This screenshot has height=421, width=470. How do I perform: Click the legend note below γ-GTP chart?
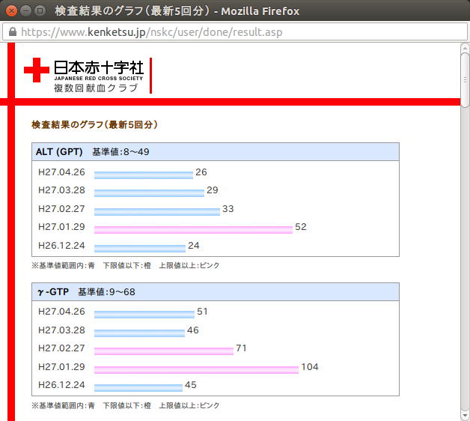click(x=125, y=406)
